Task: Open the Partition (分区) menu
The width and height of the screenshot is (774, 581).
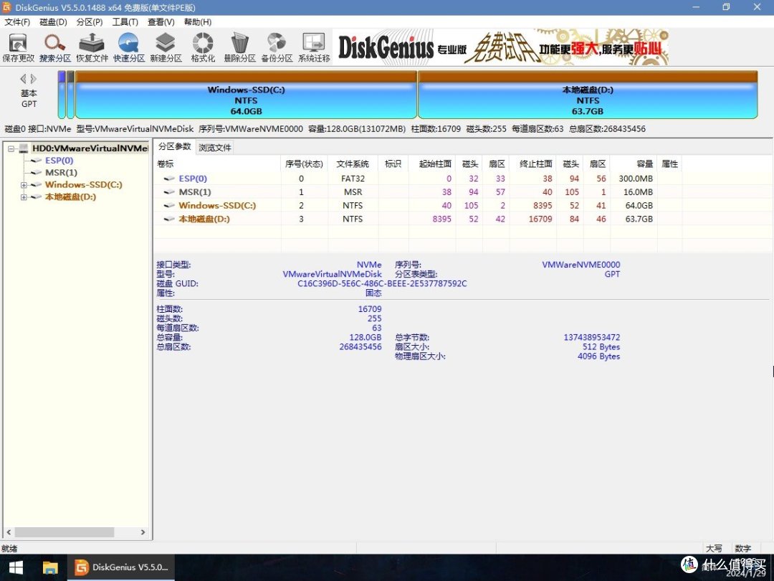Action: 90,22
